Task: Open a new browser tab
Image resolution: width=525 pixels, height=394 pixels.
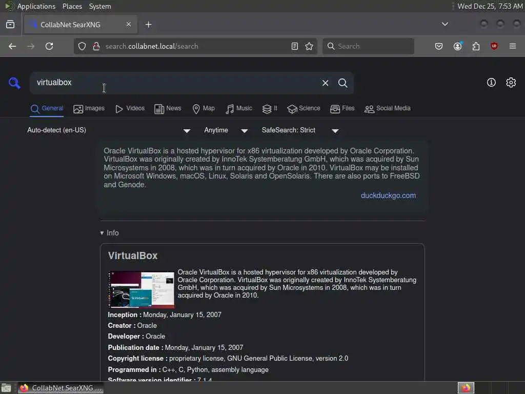Action: click(148, 25)
